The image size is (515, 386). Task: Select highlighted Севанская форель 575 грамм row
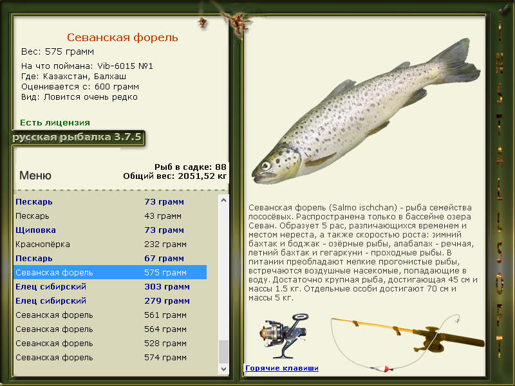pyautogui.click(x=110, y=272)
